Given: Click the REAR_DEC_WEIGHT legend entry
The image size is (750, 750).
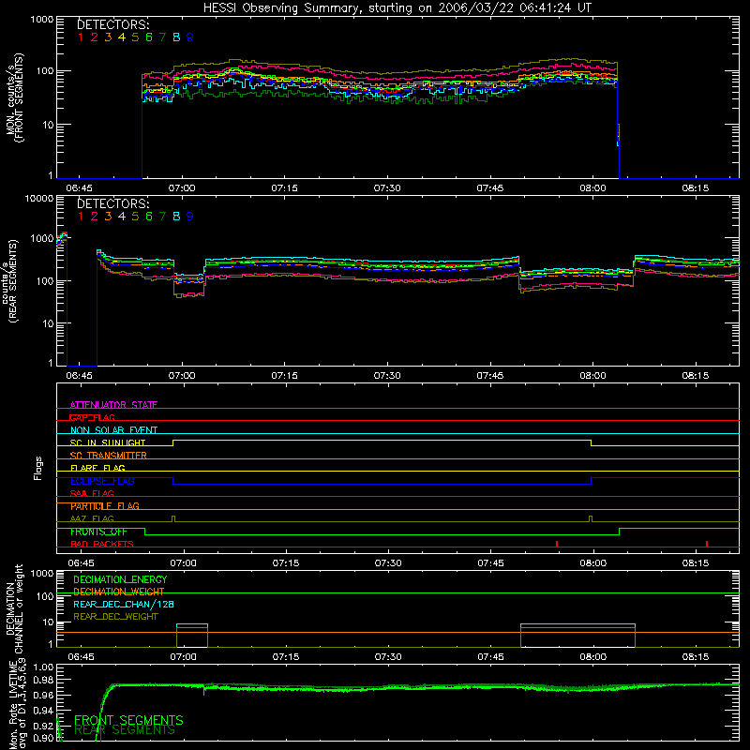Looking at the screenshot, I should pyautogui.click(x=115, y=617).
